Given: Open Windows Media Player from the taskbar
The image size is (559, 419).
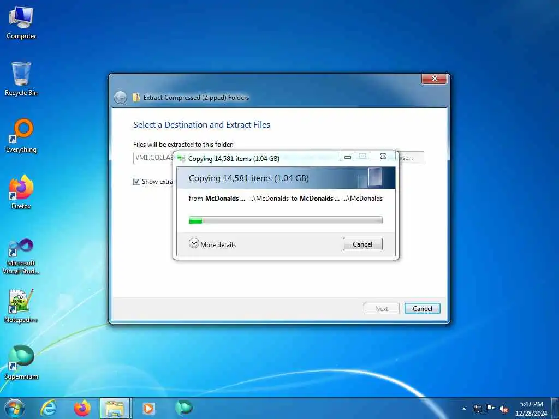Looking at the screenshot, I should pyautogui.click(x=148, y=408).
